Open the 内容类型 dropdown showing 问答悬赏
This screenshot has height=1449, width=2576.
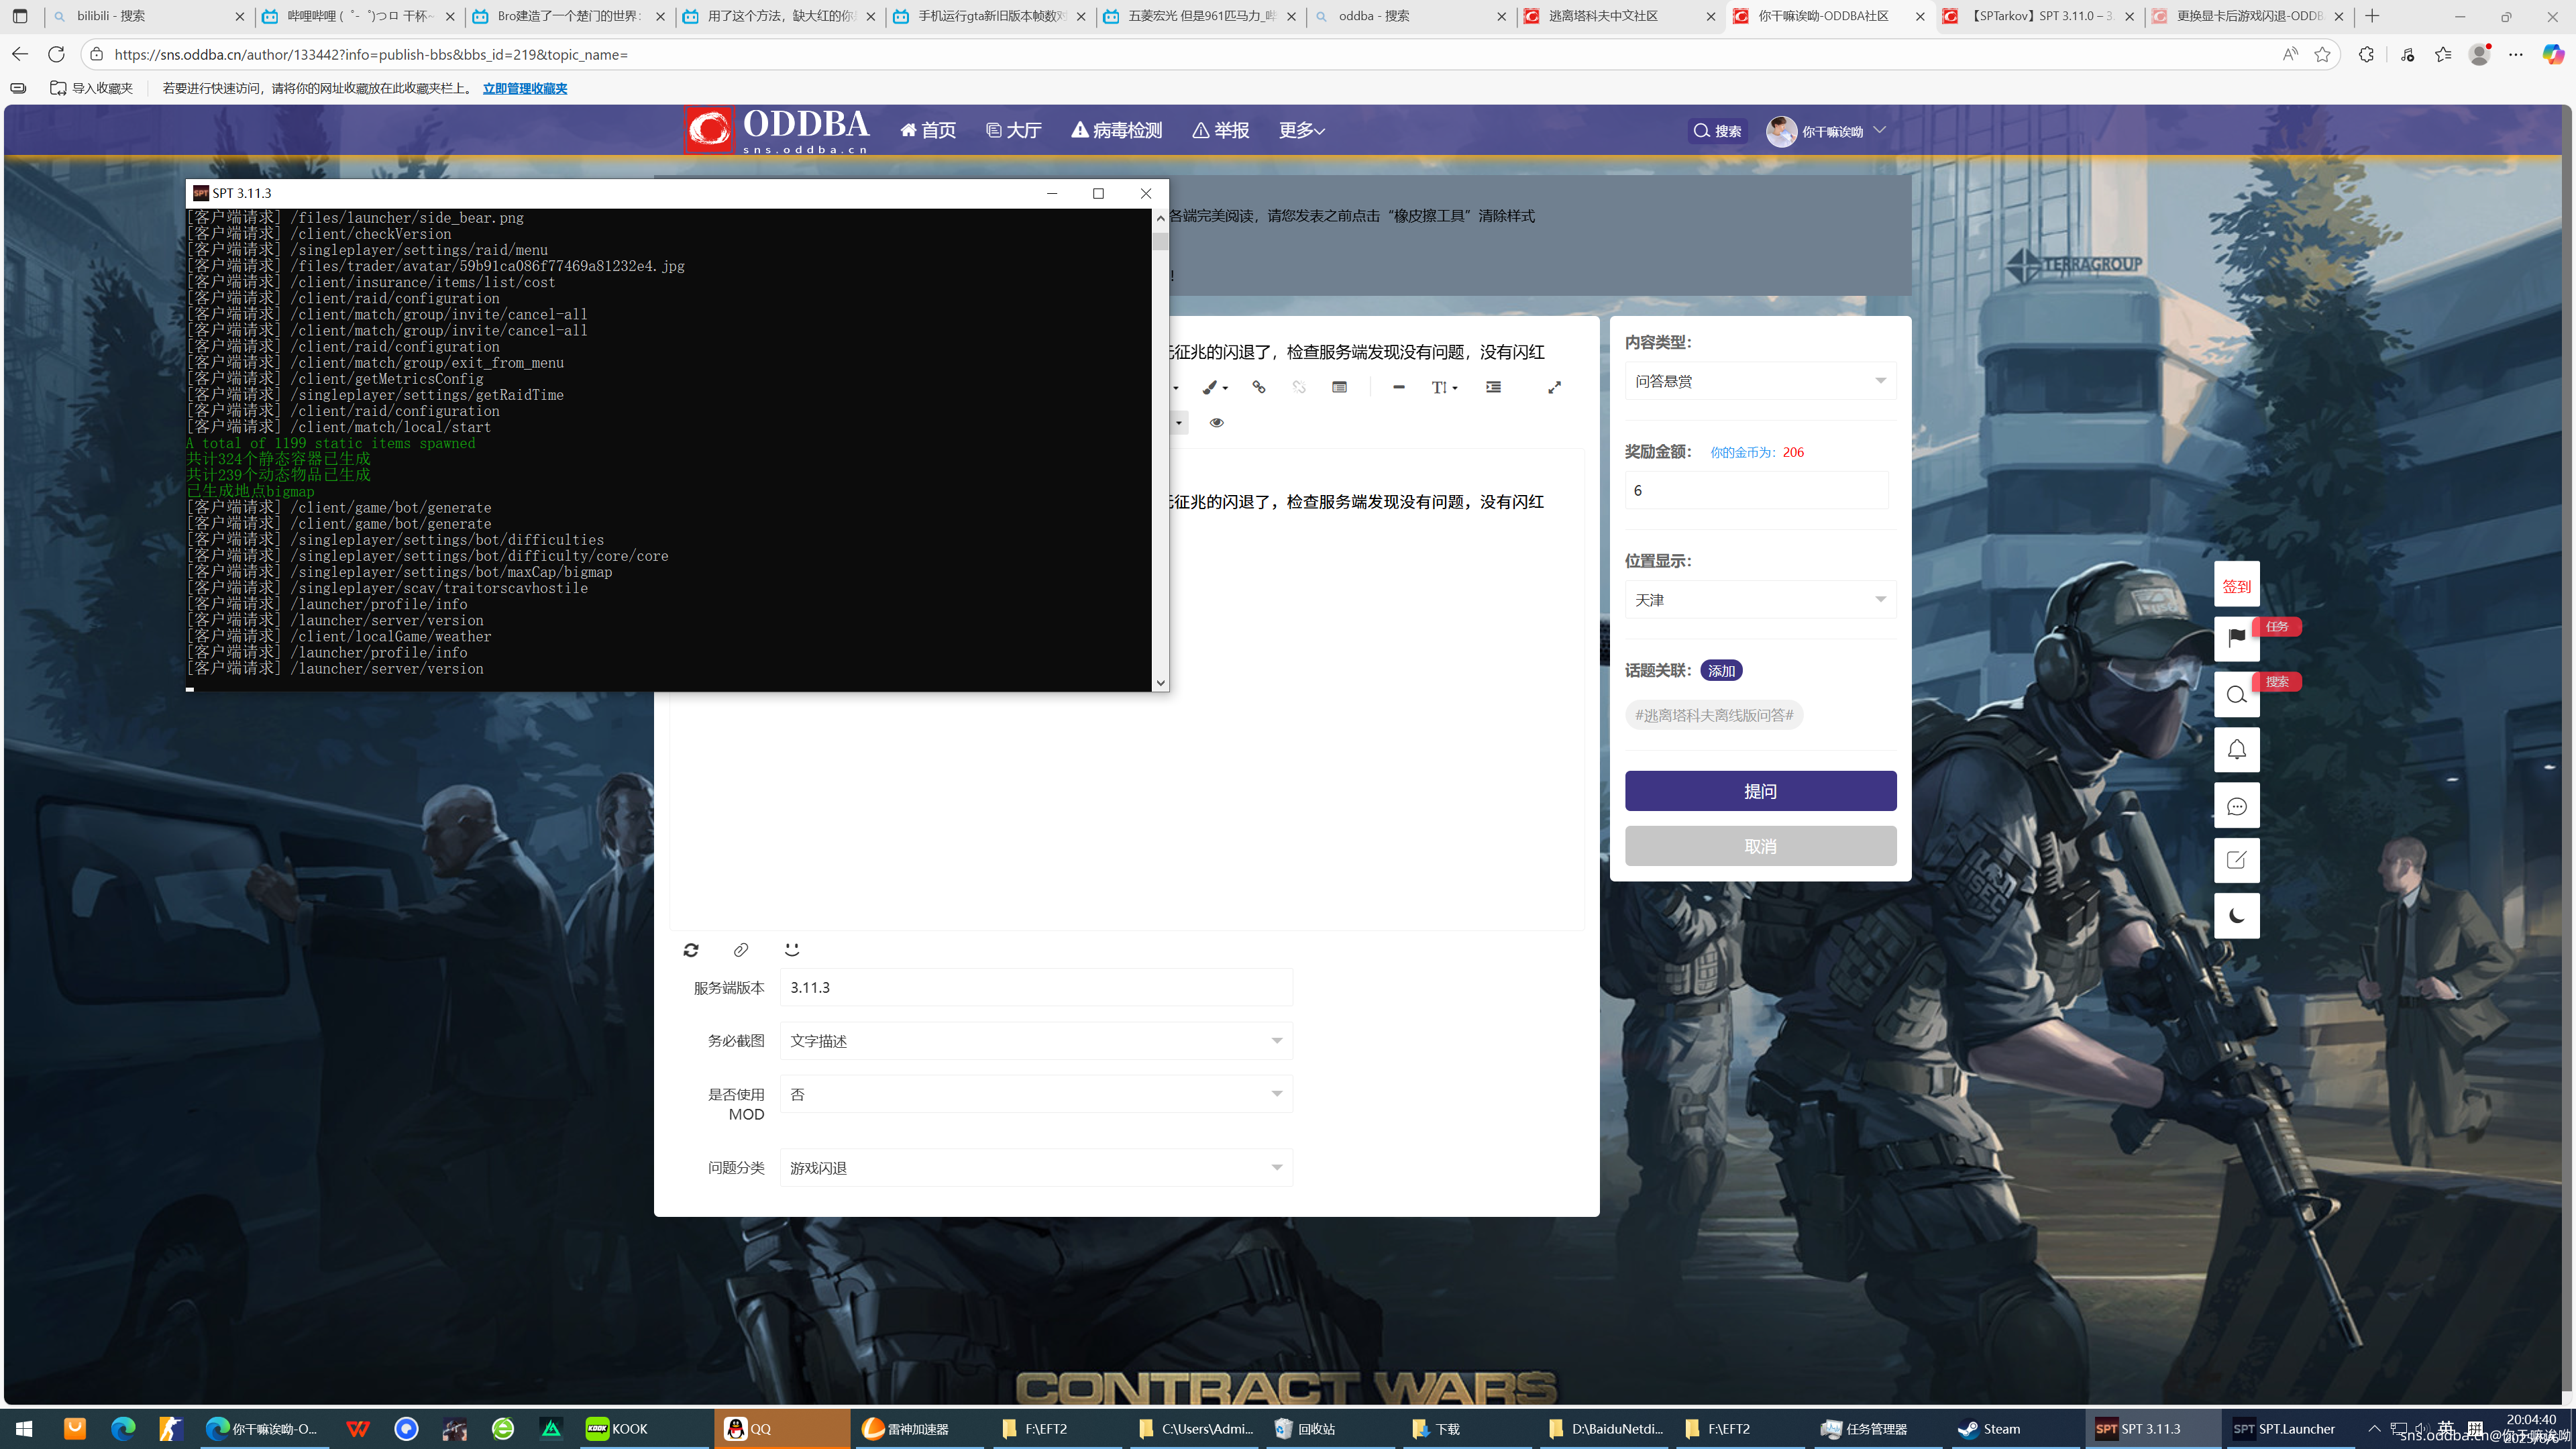click(x=1760, y=381)
